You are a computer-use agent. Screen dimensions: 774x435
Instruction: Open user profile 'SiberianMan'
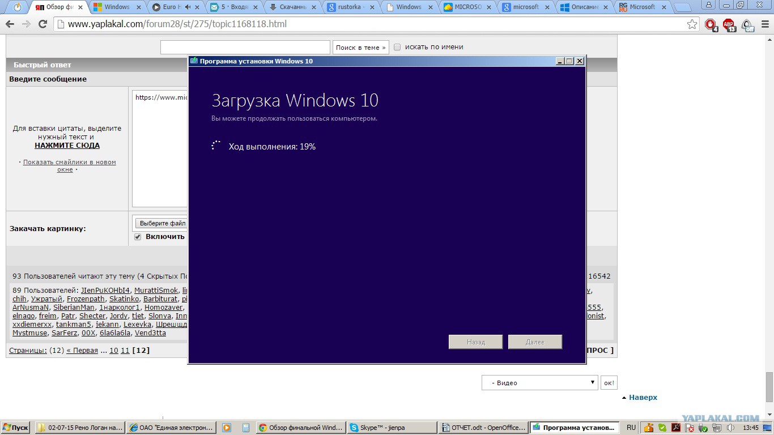tap(74, 307)
